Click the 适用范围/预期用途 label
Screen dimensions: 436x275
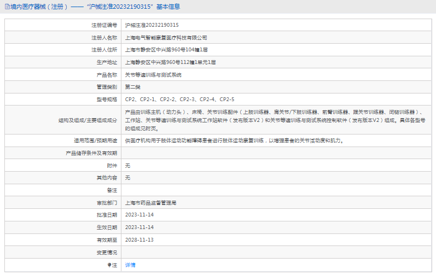pyautogui.click(x=95, y=141)
